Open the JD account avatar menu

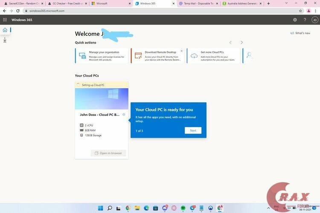coord(315,20)
